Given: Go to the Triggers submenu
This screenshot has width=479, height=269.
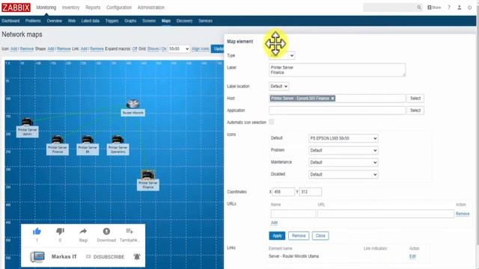Looking at the screenshot, I should coord(112,21).
